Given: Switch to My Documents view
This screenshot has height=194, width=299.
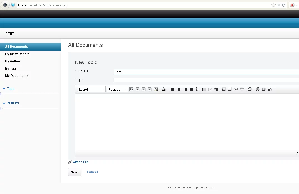Looking at the screenshot, I should pos(17,76).
